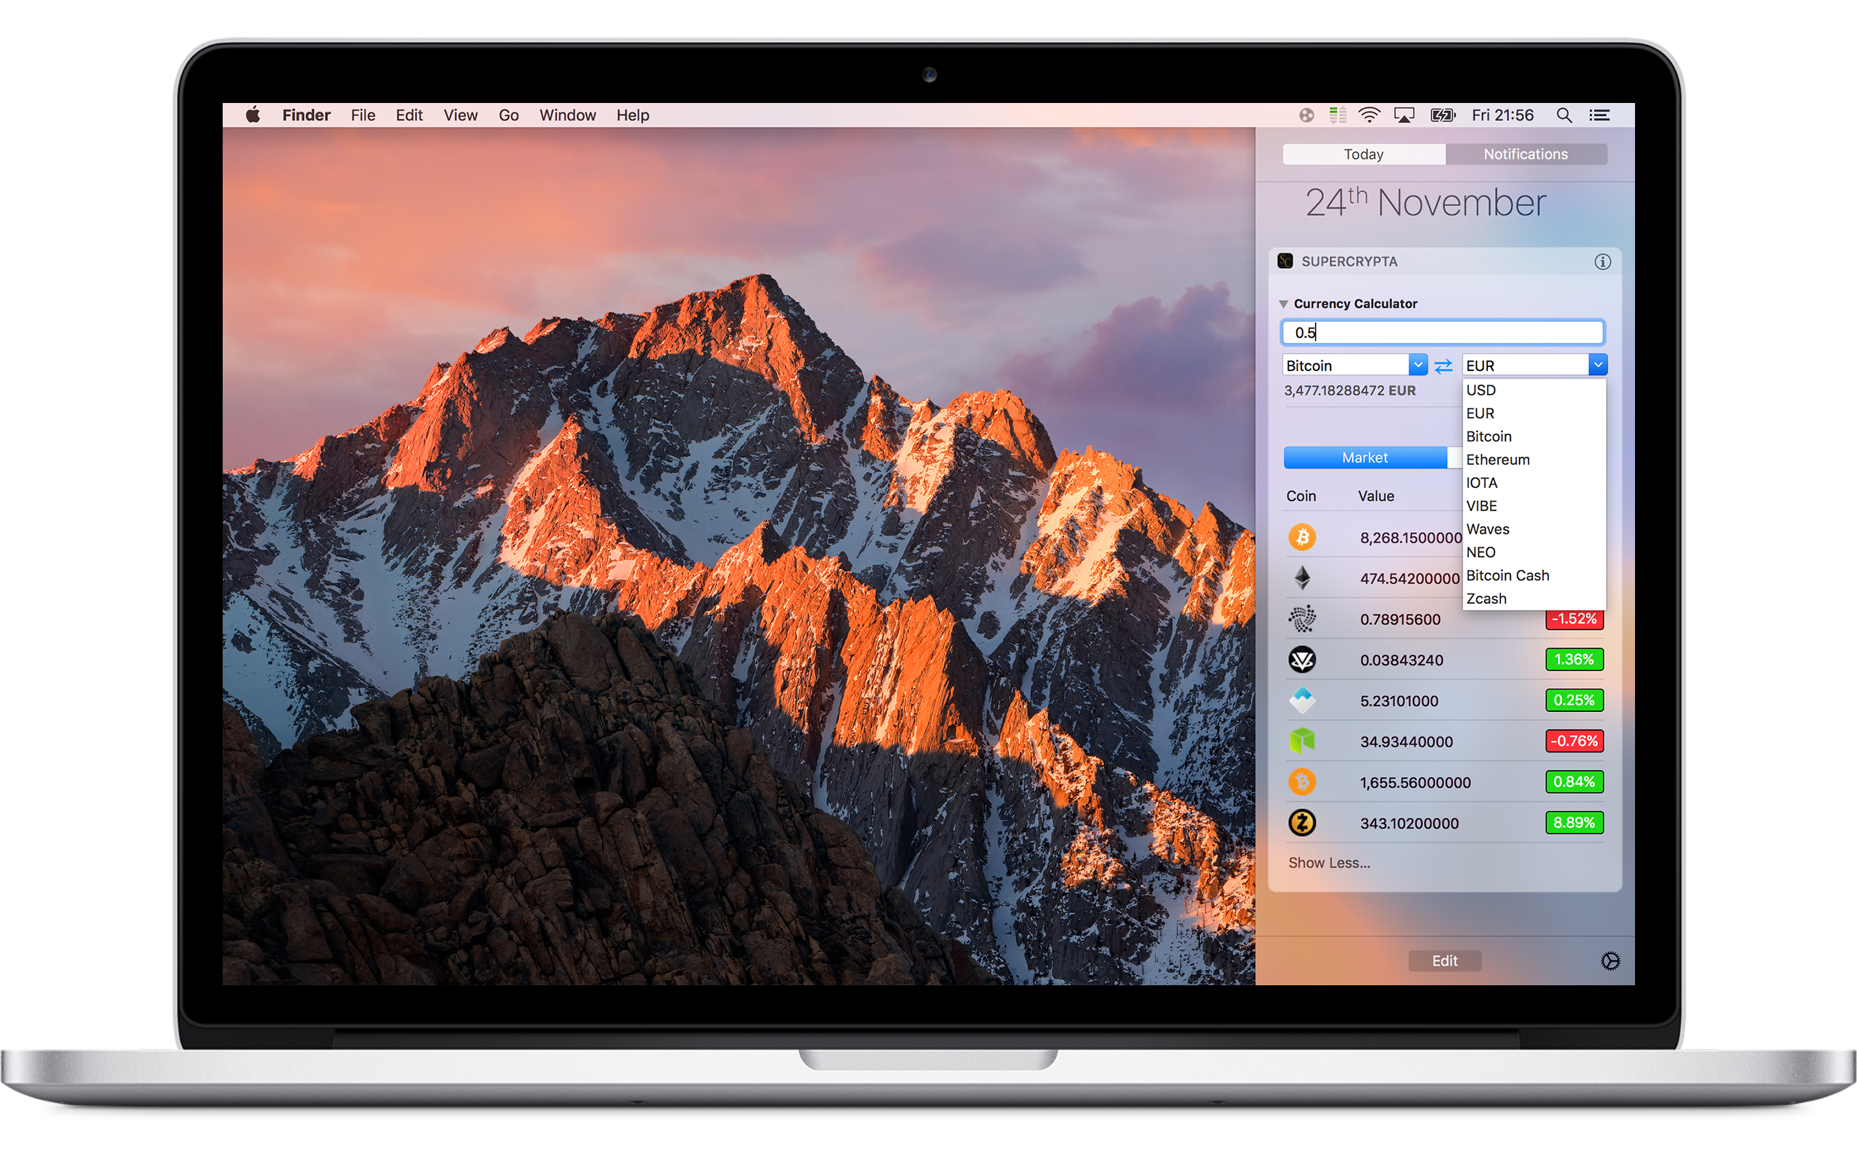Image resolution: width=1857 pixels, height=1160 pixels.
Task: Click the IOTA dotted coin icon
Action: [x=1301, y=618]
